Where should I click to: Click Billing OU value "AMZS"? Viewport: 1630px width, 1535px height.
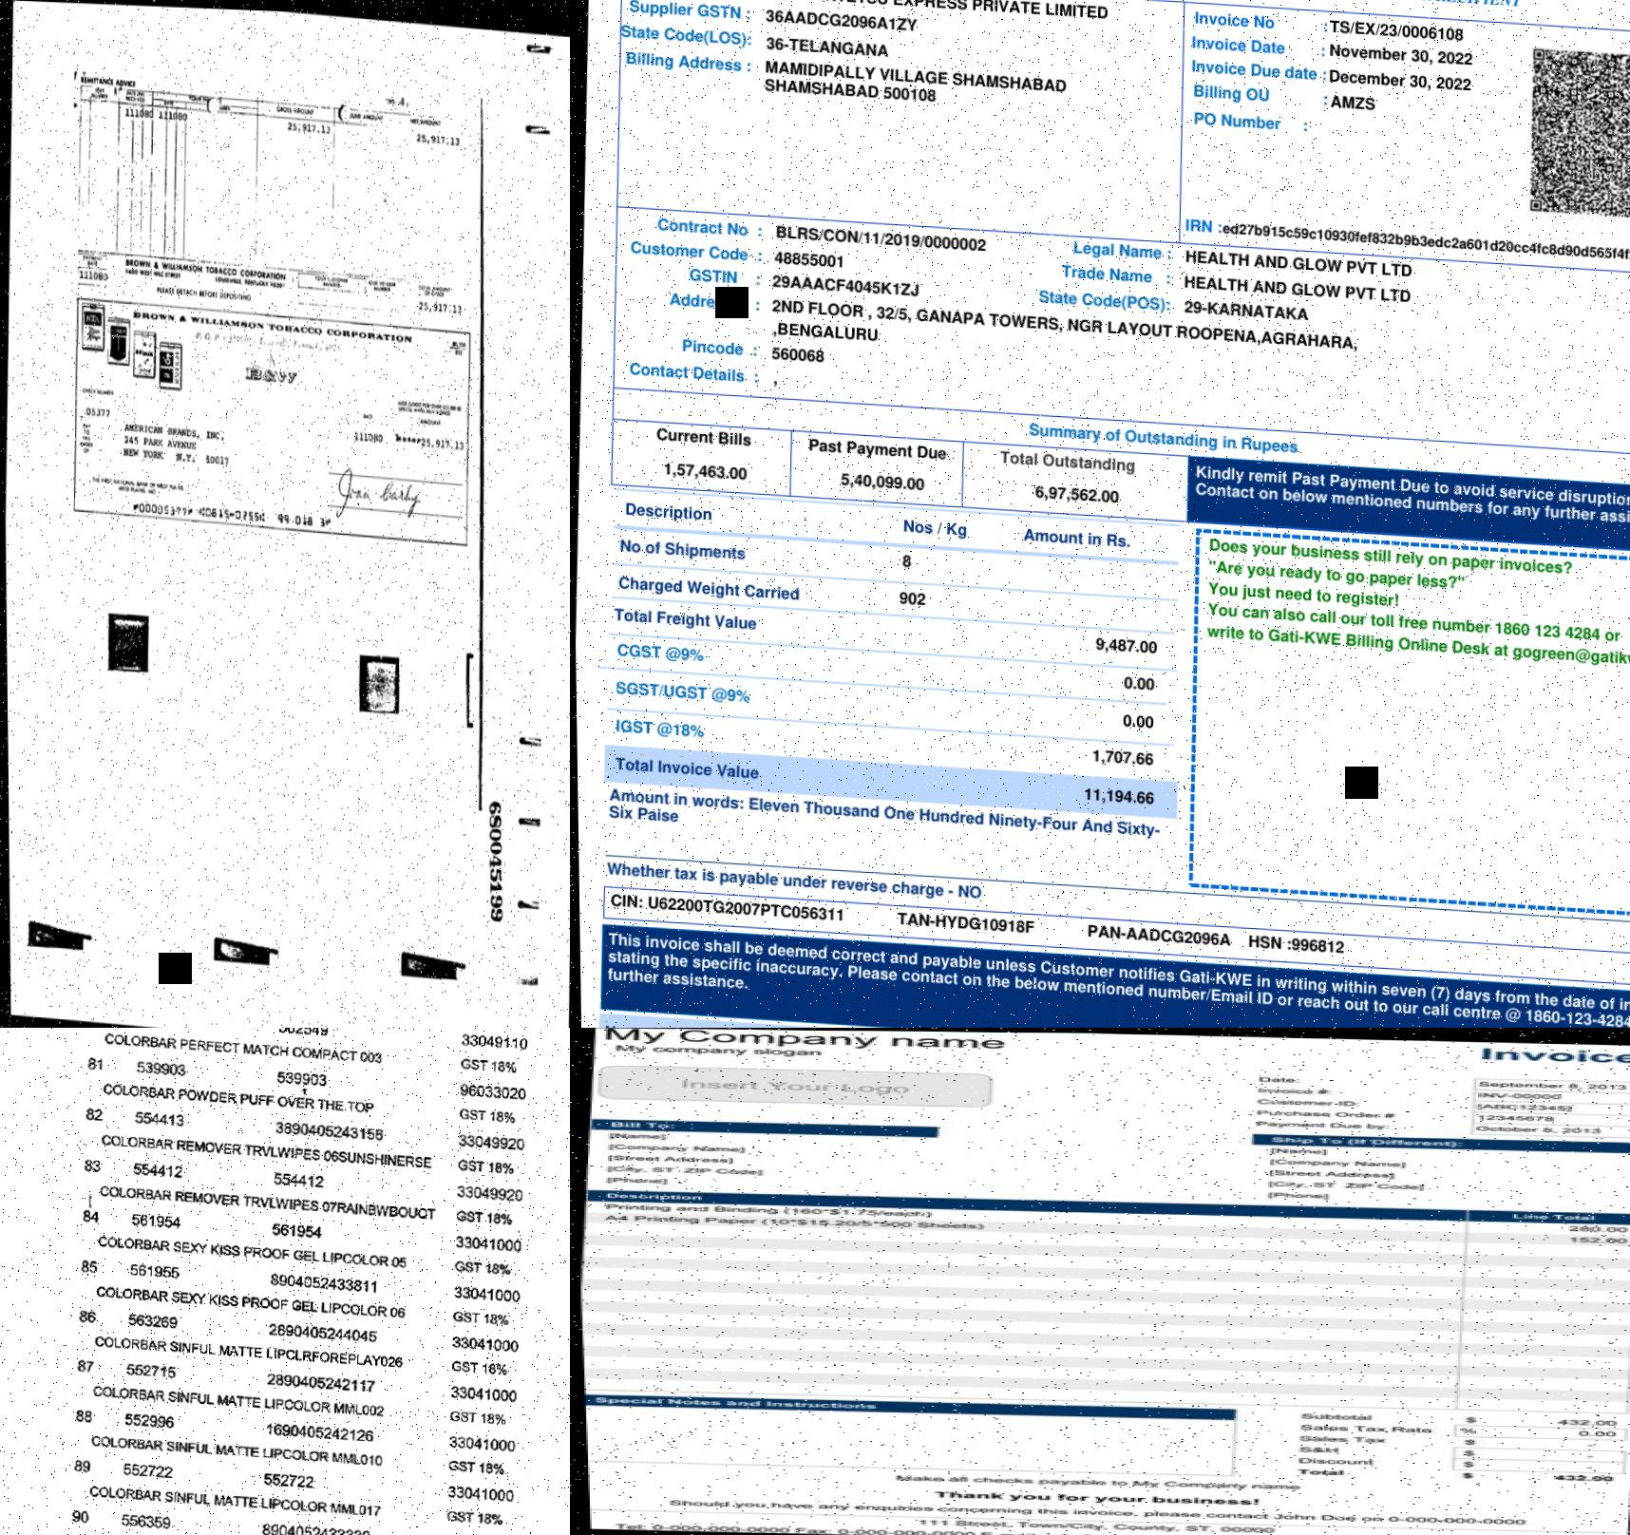click(x=1353, y=103)
